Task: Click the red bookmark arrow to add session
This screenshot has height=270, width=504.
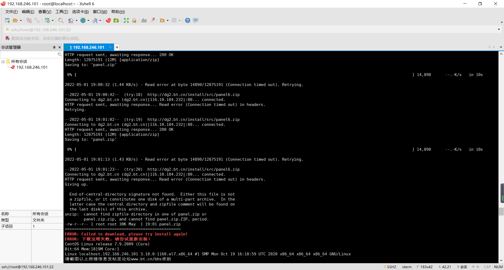Action: tap(8, 38)
